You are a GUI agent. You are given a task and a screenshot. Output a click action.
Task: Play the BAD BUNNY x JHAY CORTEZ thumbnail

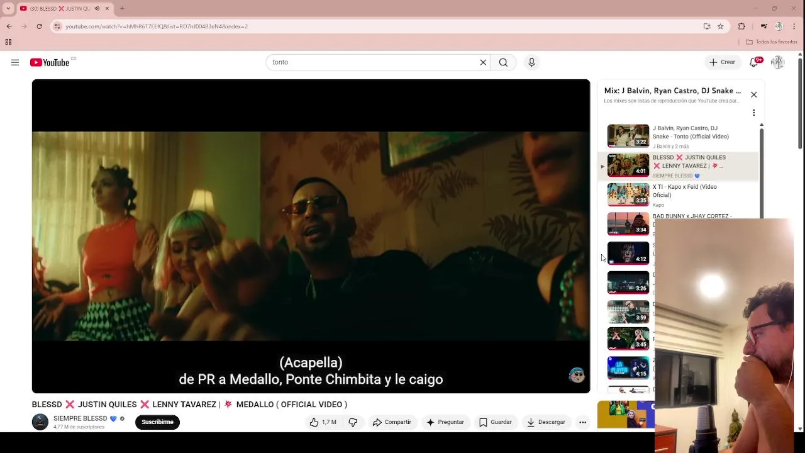click(628, 224)
